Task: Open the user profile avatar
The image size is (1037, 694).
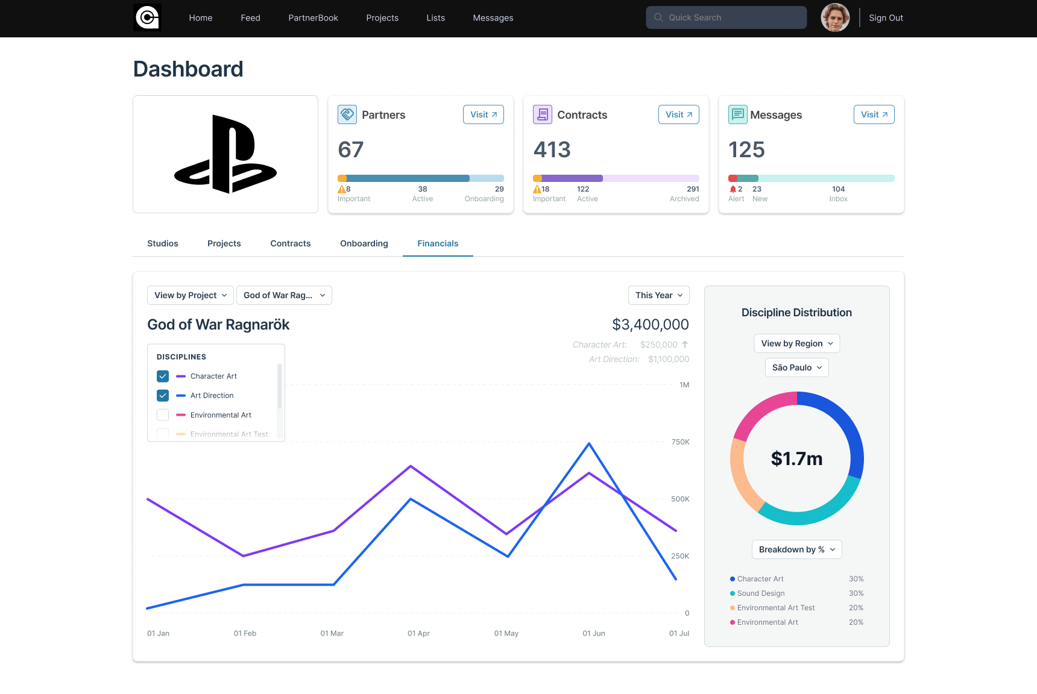Action: [x=835, y=17]
